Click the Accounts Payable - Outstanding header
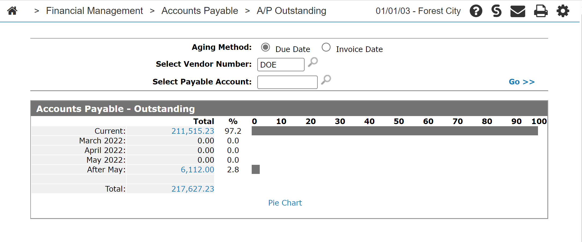The width and height of the screenshot is (582, 242). [x=115, y=109]
